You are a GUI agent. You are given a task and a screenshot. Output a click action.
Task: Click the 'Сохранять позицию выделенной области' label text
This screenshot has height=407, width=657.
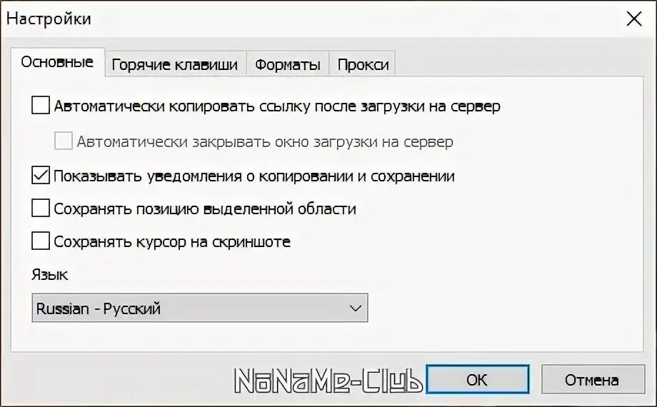[205, 208]
